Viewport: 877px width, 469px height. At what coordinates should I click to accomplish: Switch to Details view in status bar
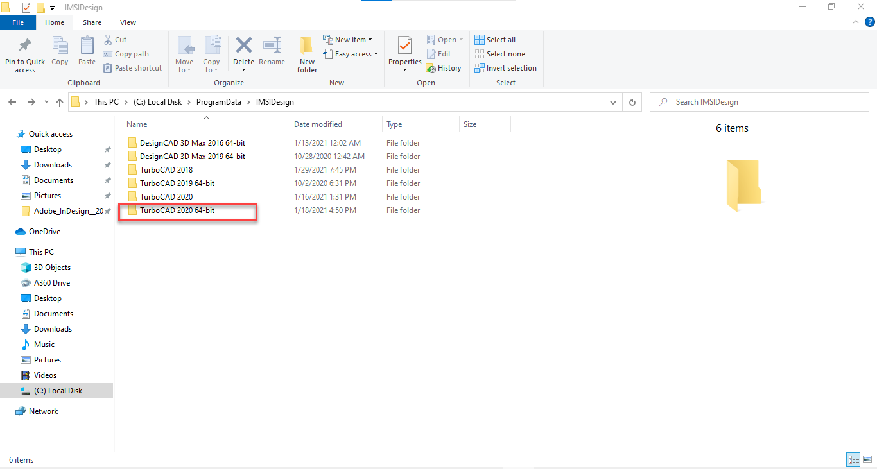(853, 459)
